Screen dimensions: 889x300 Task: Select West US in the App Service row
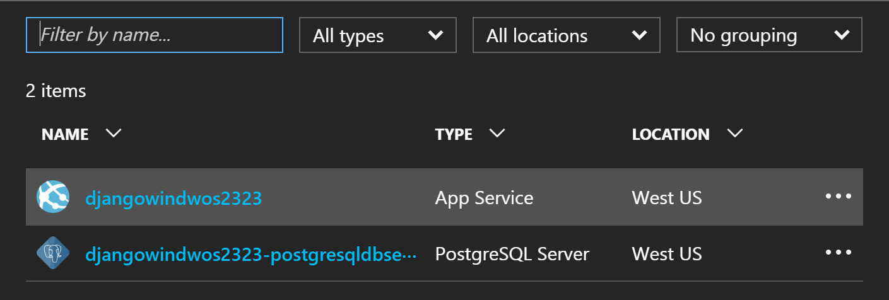click(x=666, y=199)
